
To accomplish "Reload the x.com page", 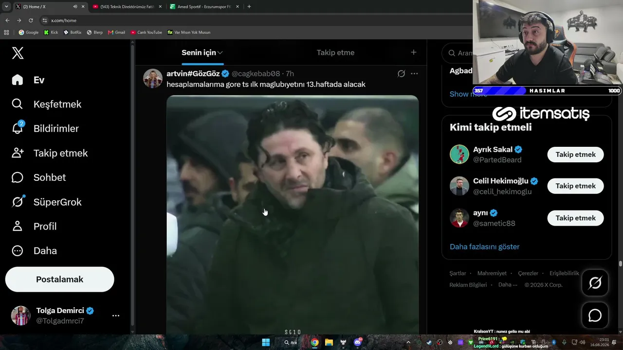I will click(31, 20).
